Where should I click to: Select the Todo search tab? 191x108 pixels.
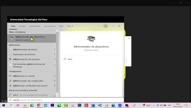(13, 26)
